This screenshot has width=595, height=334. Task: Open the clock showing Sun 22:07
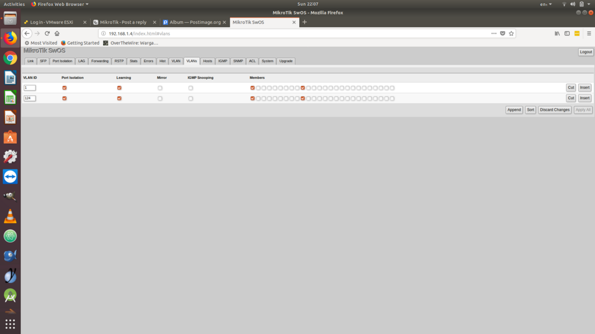(x=308, y=4)
